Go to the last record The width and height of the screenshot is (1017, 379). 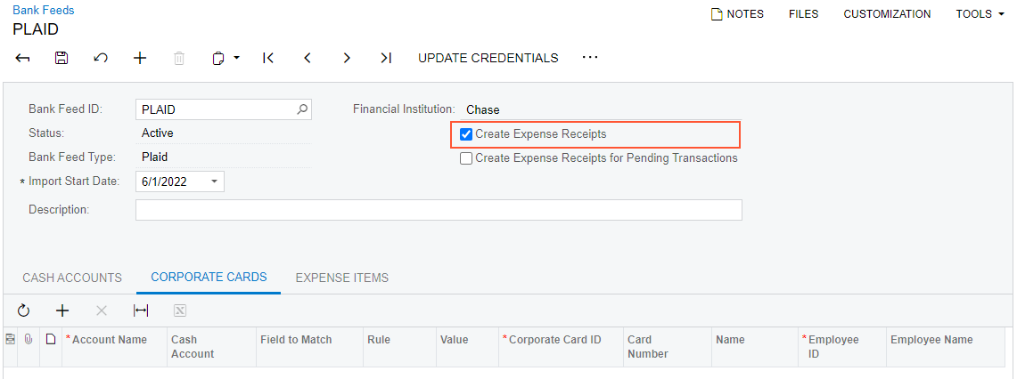point(385,58)
